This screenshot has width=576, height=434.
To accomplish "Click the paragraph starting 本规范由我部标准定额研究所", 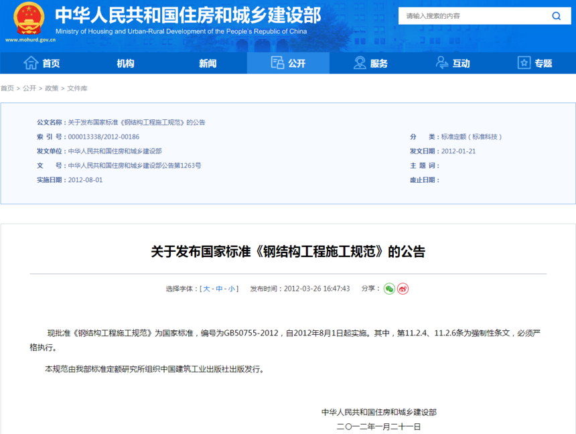I will [155, 369].
